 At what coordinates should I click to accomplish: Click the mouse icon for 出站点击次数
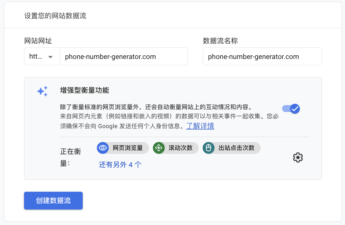tap(208, 148)
